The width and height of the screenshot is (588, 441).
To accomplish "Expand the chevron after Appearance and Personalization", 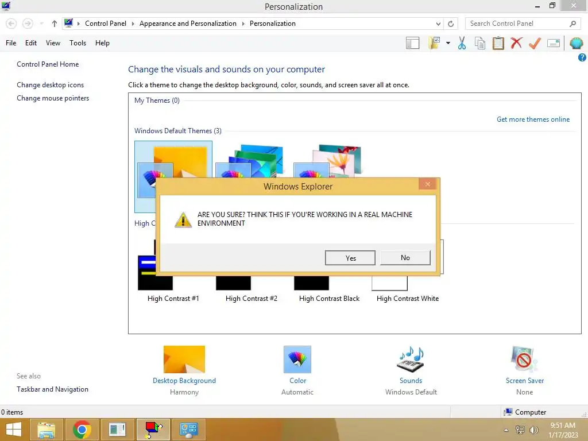I will pyautogui.click(x=243, y=24).
